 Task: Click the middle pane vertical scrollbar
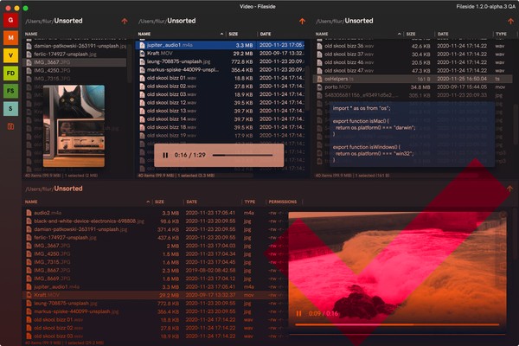tap(307, 88)
